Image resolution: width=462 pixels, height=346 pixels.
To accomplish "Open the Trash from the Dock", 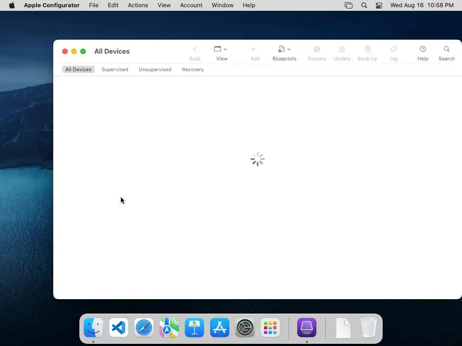I will [x=368, y=328].
